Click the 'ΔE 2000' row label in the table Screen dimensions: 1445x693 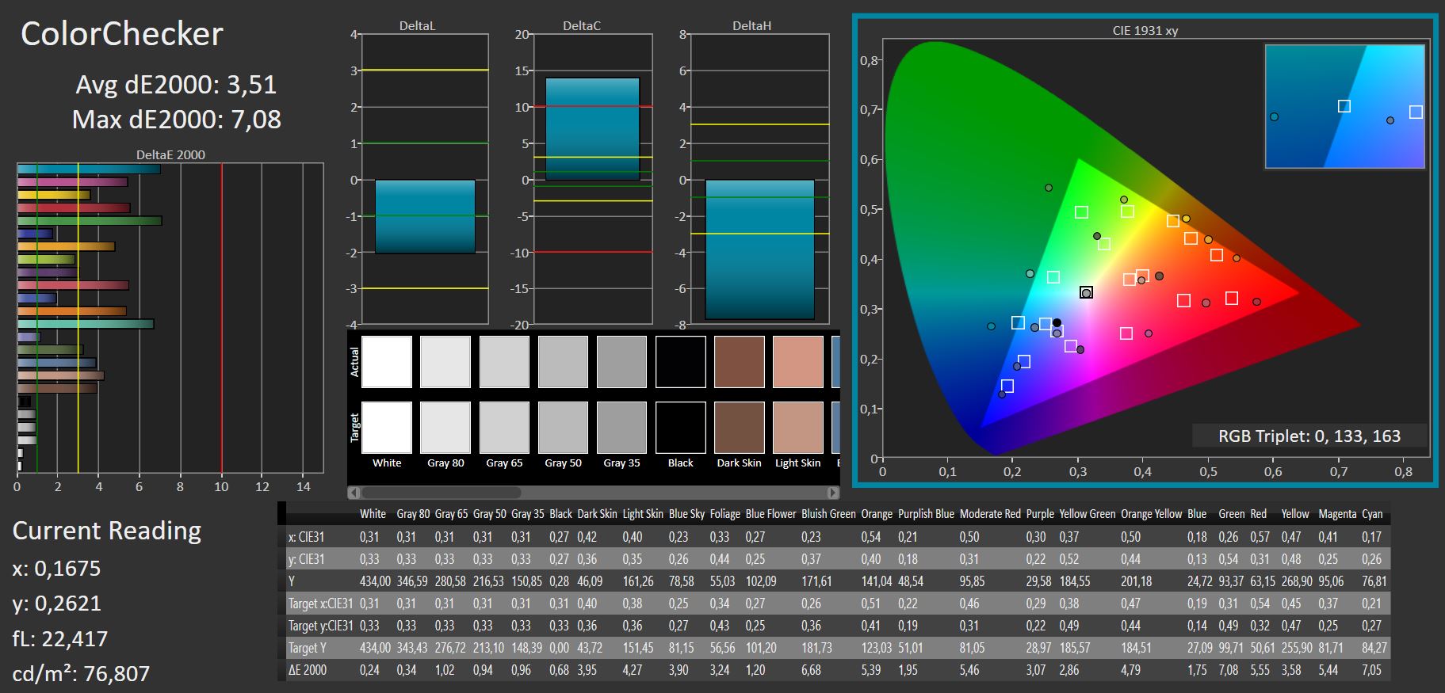click(x=308, y=670)
